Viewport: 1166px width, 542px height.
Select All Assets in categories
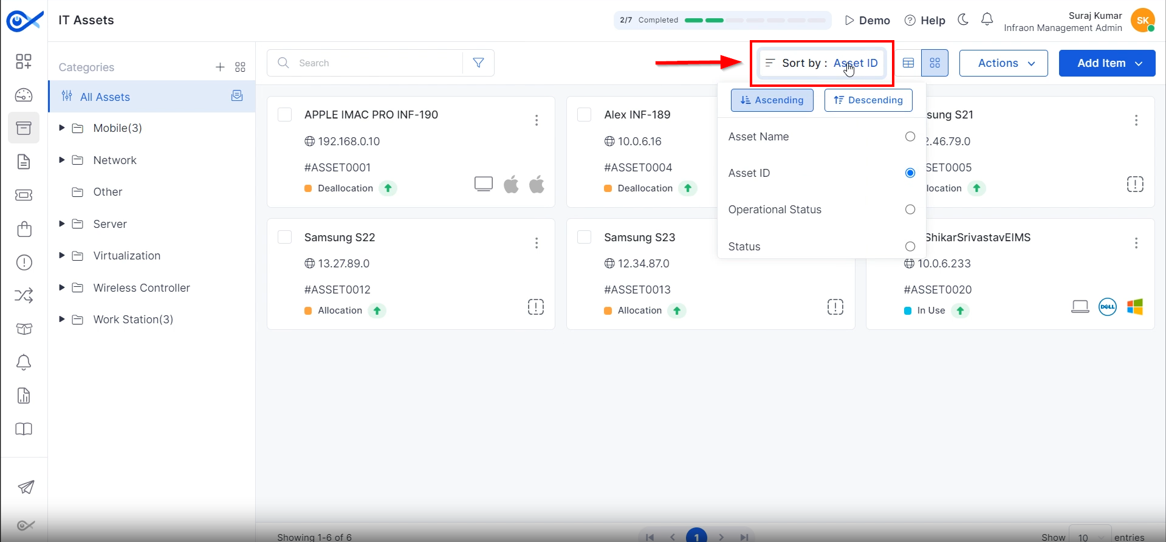coord(105,97)
